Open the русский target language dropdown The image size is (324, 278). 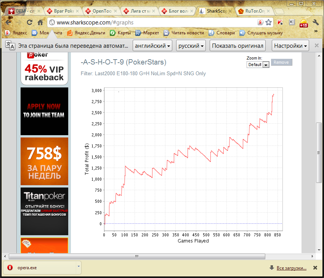tap(191, 45)
